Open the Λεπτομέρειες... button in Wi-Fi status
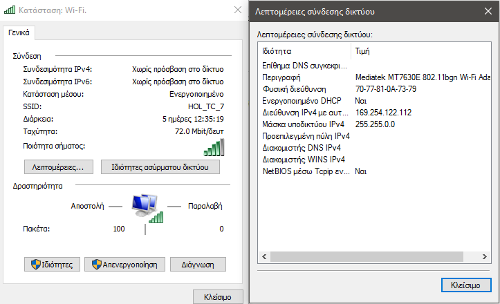 click(x=59, y=167)
